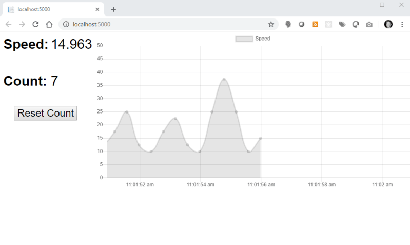Viewport: 410px width, 245px height.
Task: Bookmark this page with the star icon
Action: [x=271, y=24]
